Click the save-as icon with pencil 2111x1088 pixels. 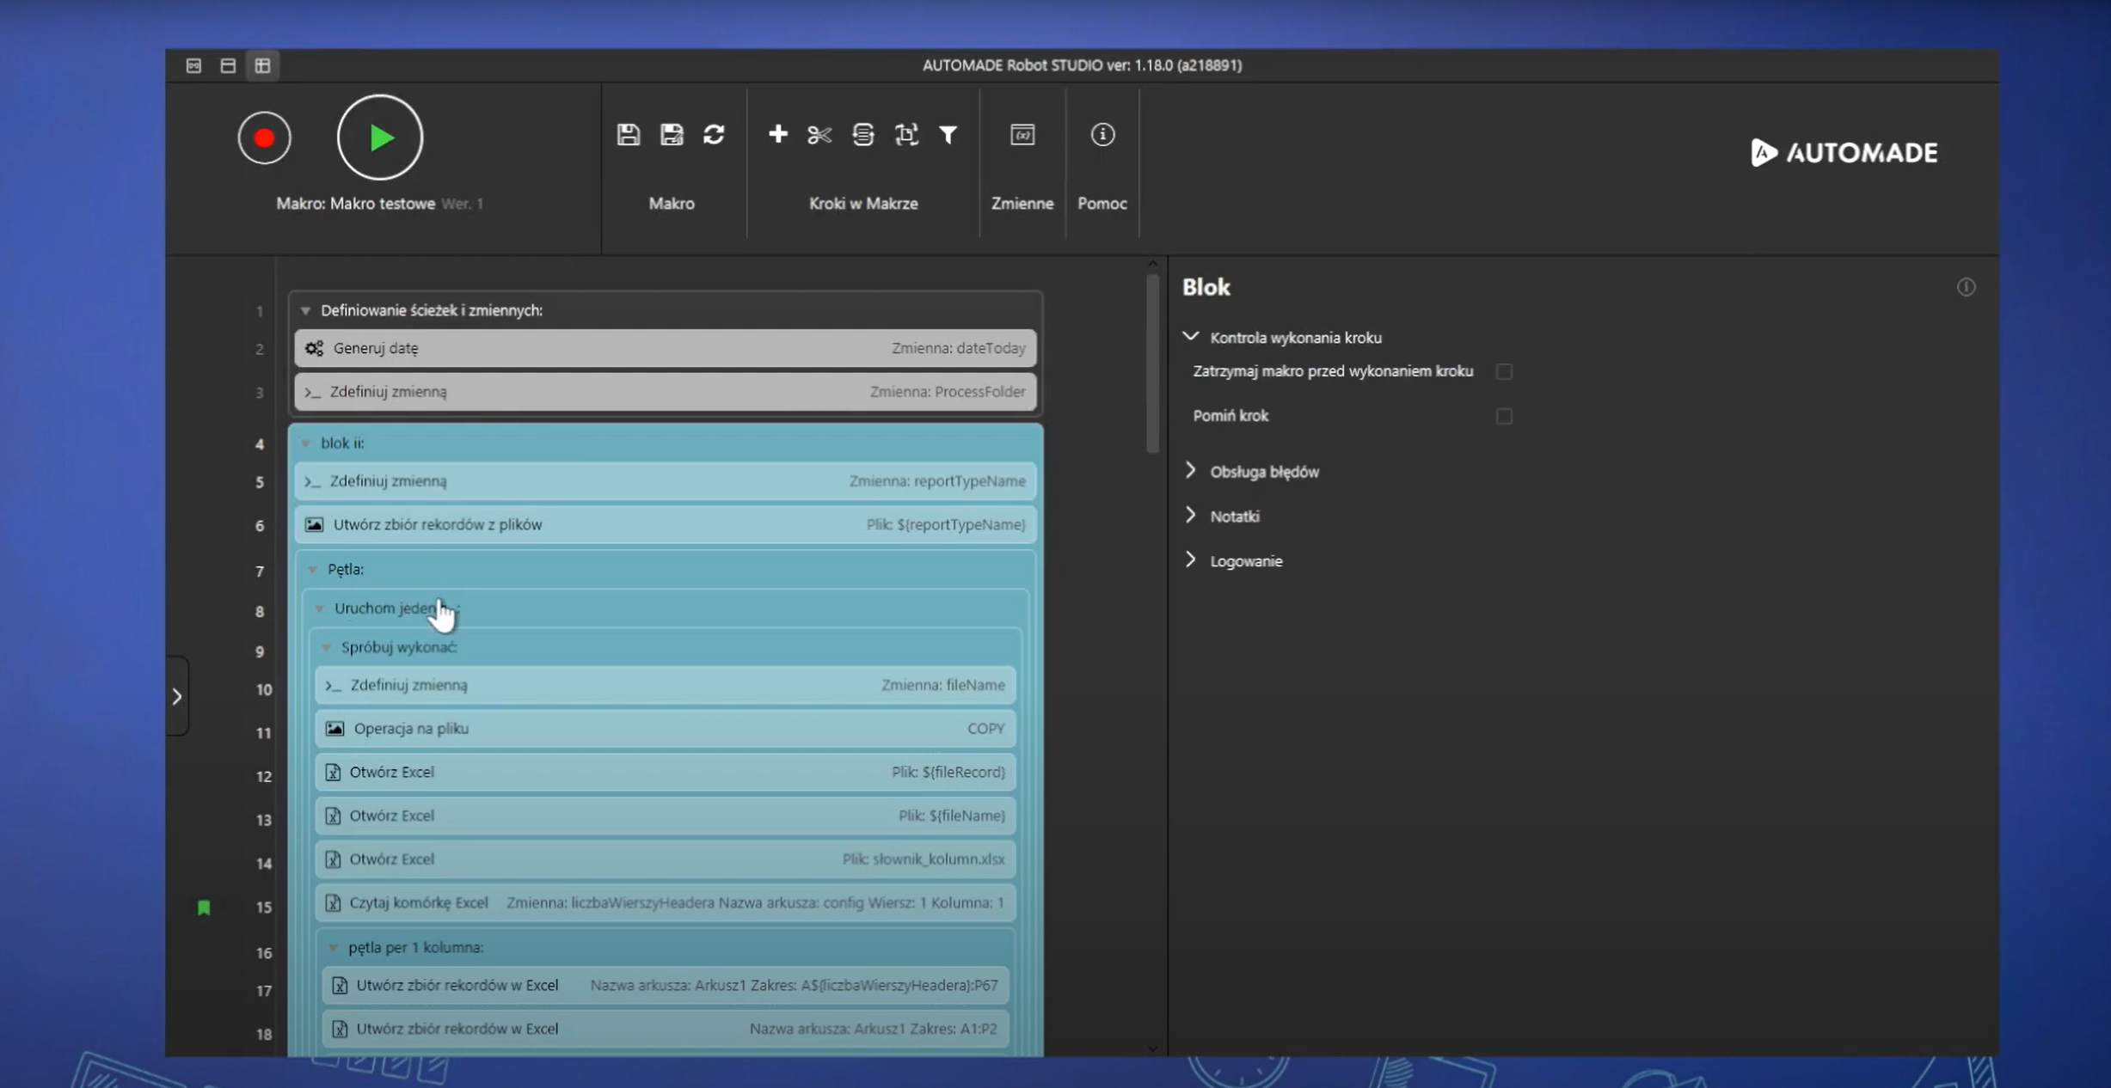pos(672,134)
